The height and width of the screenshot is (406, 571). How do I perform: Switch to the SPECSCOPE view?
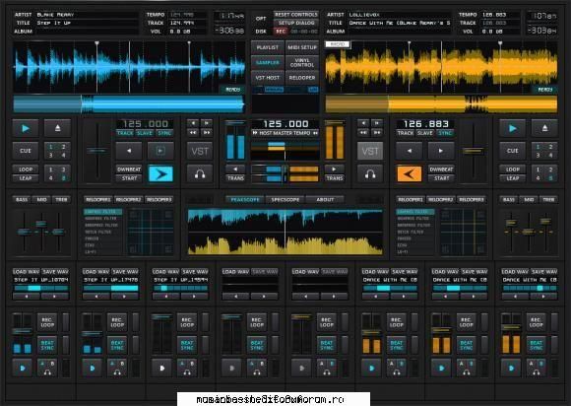click(285, 199)
